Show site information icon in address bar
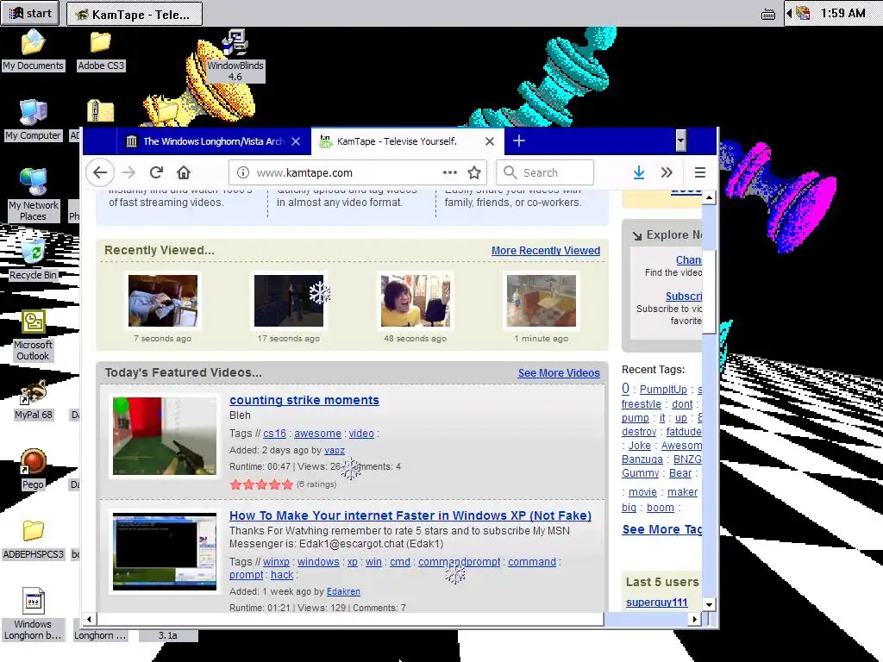883x662 pixels. [242, 172]
